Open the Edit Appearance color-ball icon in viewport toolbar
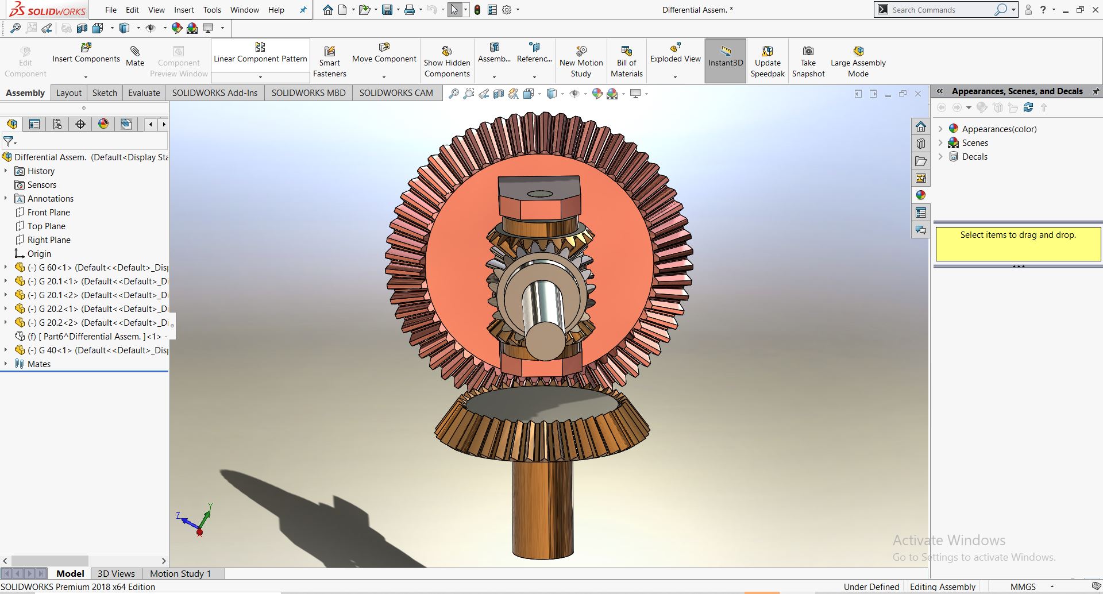This screenshot has height=594, width=1103. tap(597, 93)
